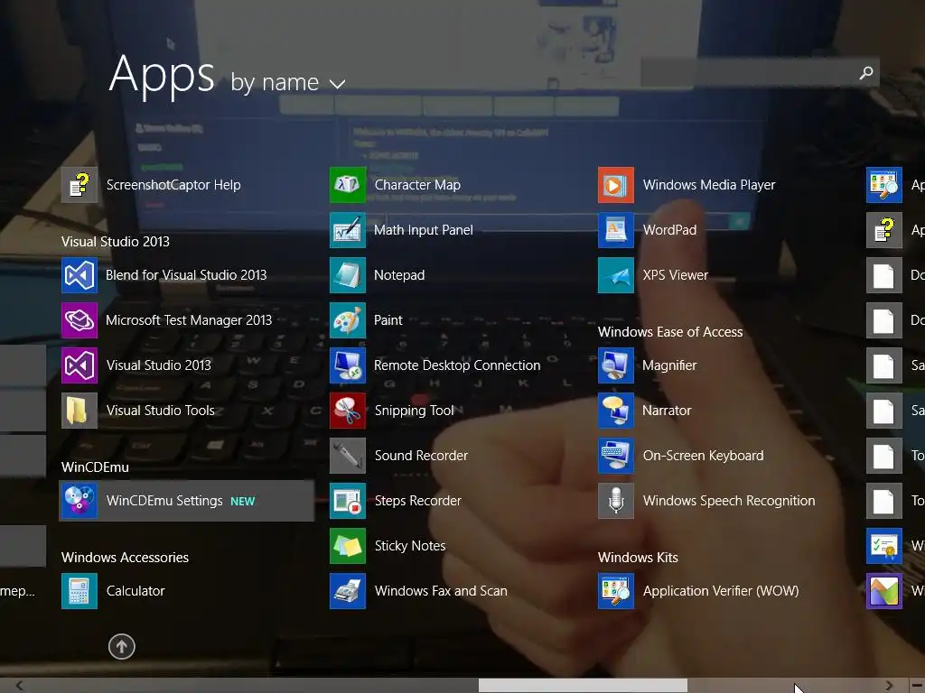Image resolution: width=925 pixels, height=693 pixels.
Task: Launch Windows Fax and Scan icon
Action: pyautogui.click(x=348, y=591)
